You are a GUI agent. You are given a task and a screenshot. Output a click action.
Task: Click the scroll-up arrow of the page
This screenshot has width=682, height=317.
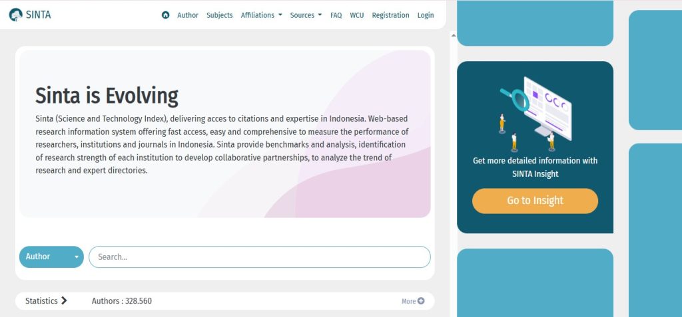coord(453,35)
